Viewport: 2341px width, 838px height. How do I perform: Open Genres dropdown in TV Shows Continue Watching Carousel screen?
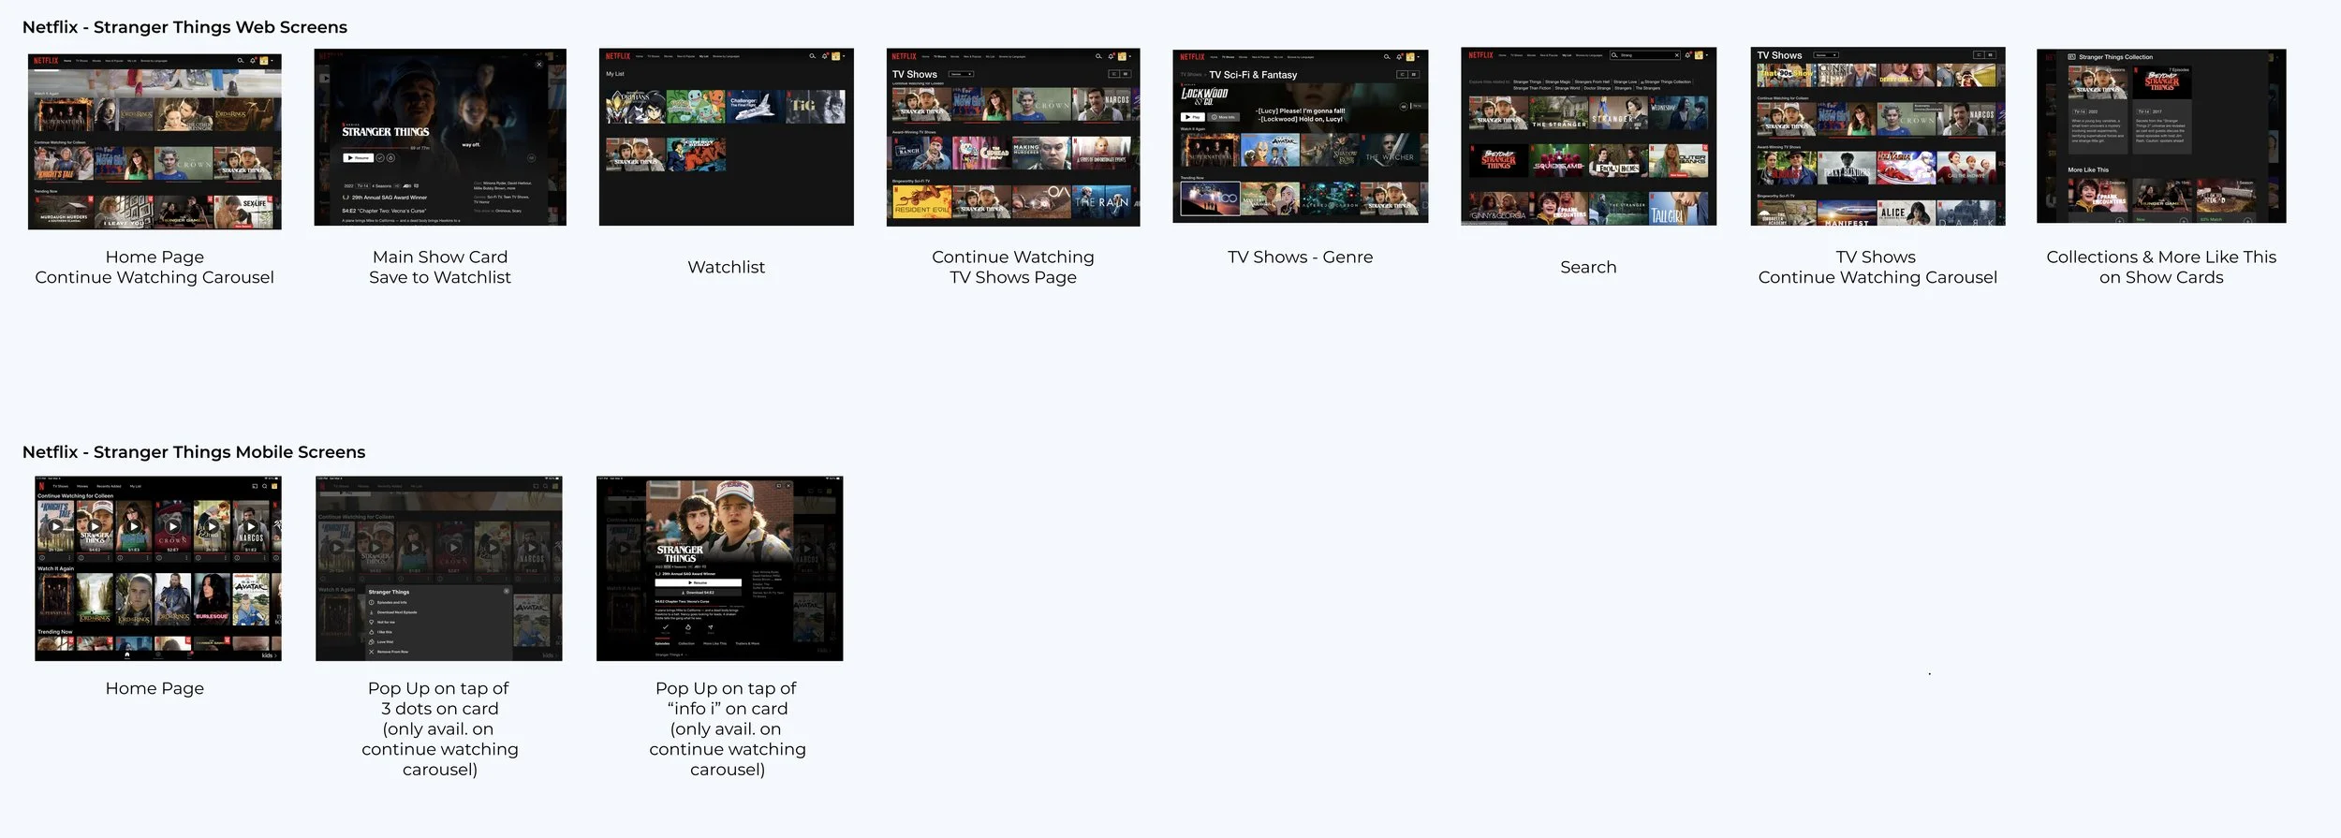point(1826,55)
